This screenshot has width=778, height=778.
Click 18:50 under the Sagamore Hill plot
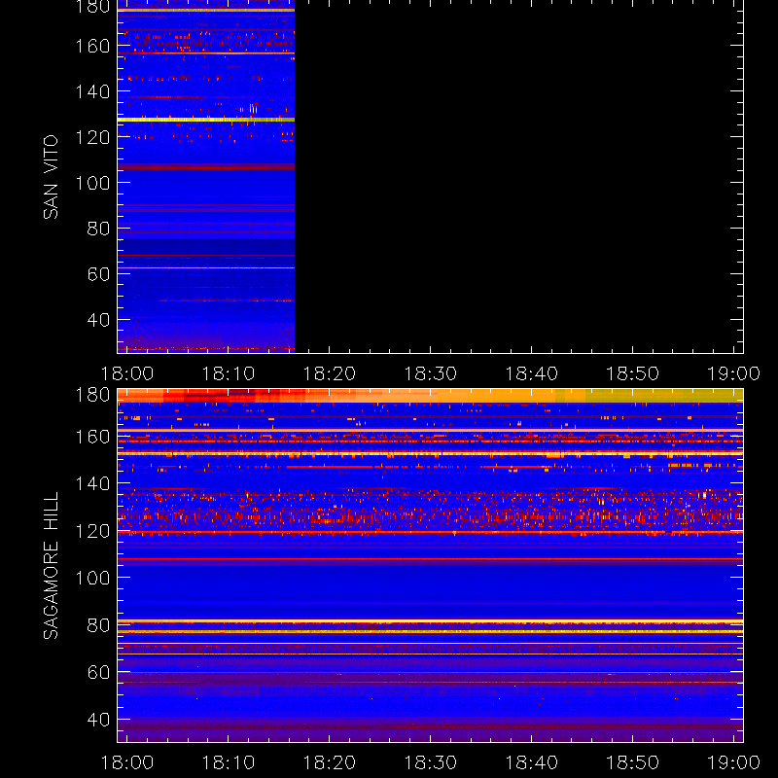pyautogui.click(x=633, y=762)
